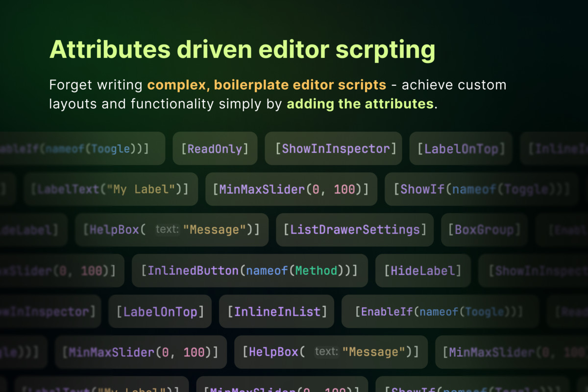Select the [InlinedButton(nameof(Method))] chip
The width and height of the screenshot is (588, 392).
click(x=250, y=270)
